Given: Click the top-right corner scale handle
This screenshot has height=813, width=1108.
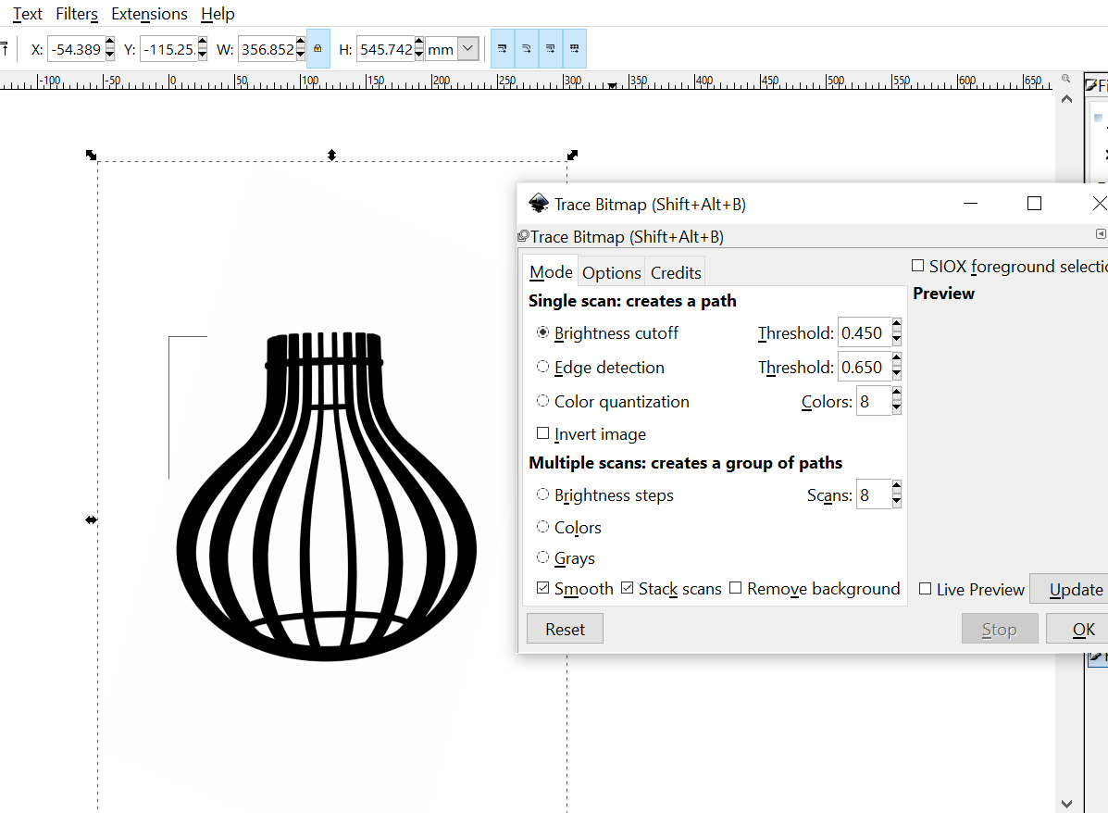Looking at the screenshot, I should point(572,155).
